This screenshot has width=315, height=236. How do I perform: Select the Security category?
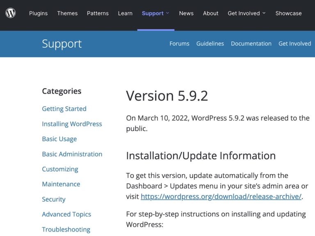pos(54,199)
